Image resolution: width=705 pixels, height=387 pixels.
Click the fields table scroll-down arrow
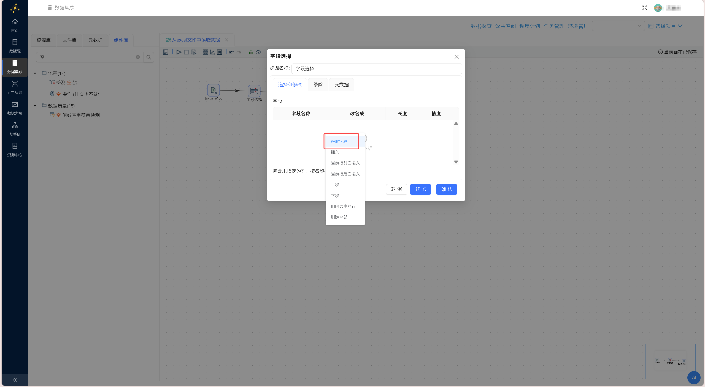pyautogui.click(x=456, y=162)
